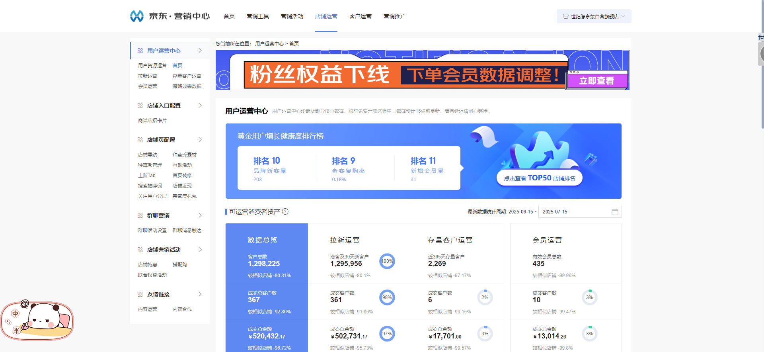Open the 会员运营 sidebar link
The height and width of the screenshot is (352, 764).
click(148, 86)
